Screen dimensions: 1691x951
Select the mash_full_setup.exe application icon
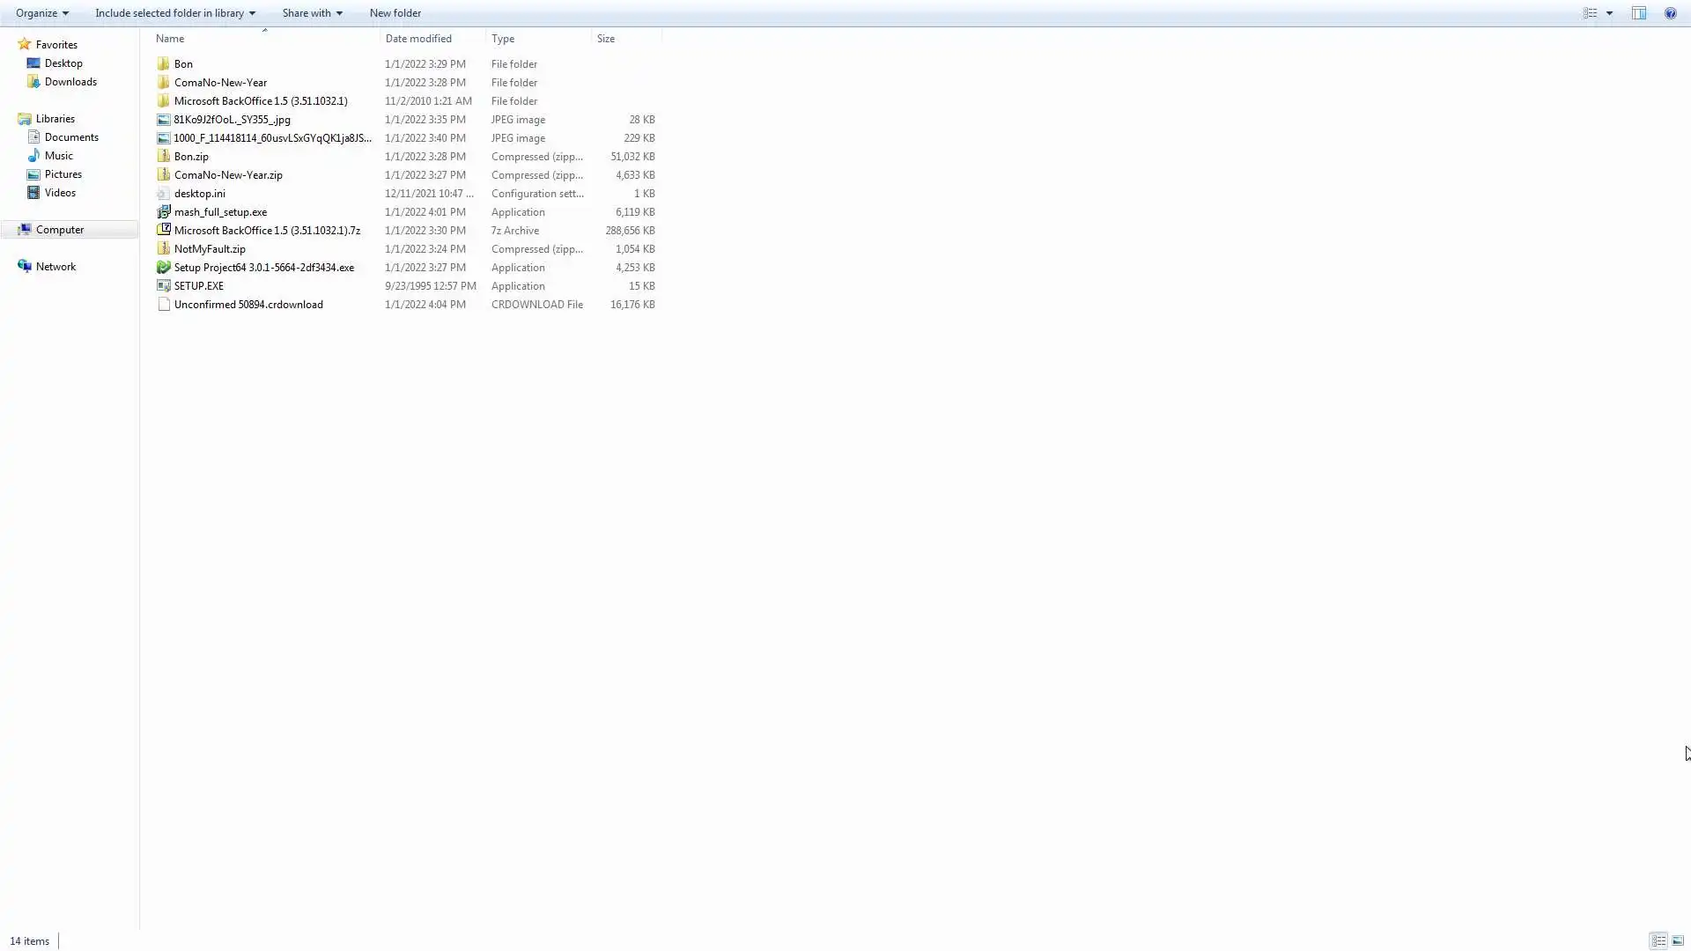pos(164,211)
